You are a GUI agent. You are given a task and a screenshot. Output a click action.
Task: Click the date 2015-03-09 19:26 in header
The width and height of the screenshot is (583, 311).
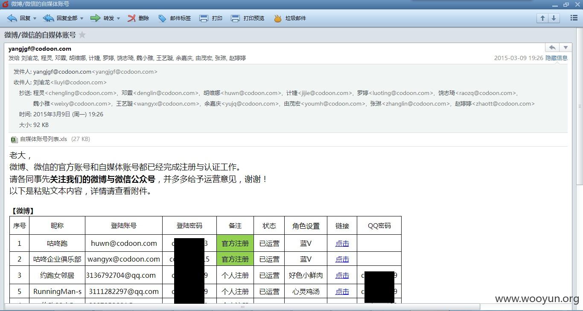(519, 58)
